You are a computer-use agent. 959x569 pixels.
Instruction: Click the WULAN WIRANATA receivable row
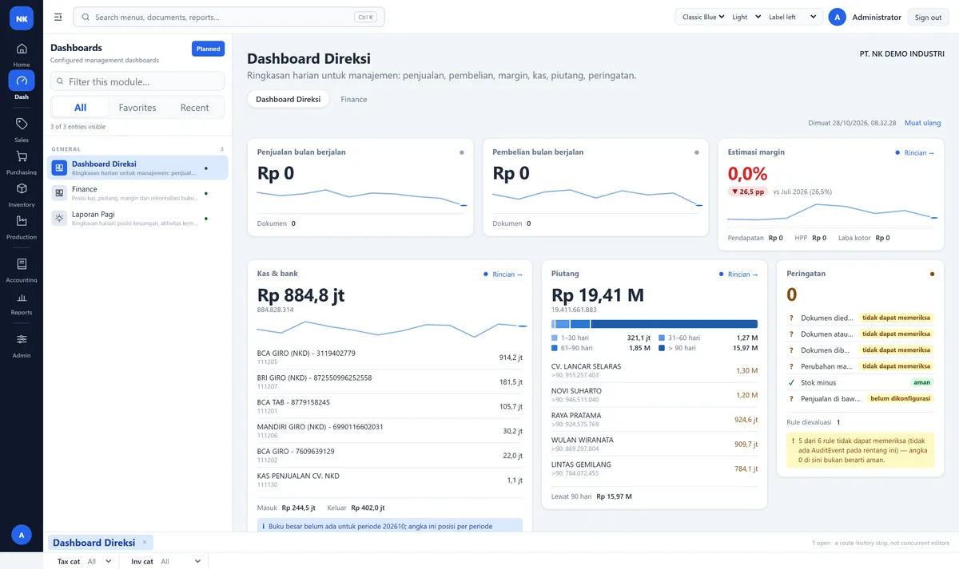pos(655,444)
